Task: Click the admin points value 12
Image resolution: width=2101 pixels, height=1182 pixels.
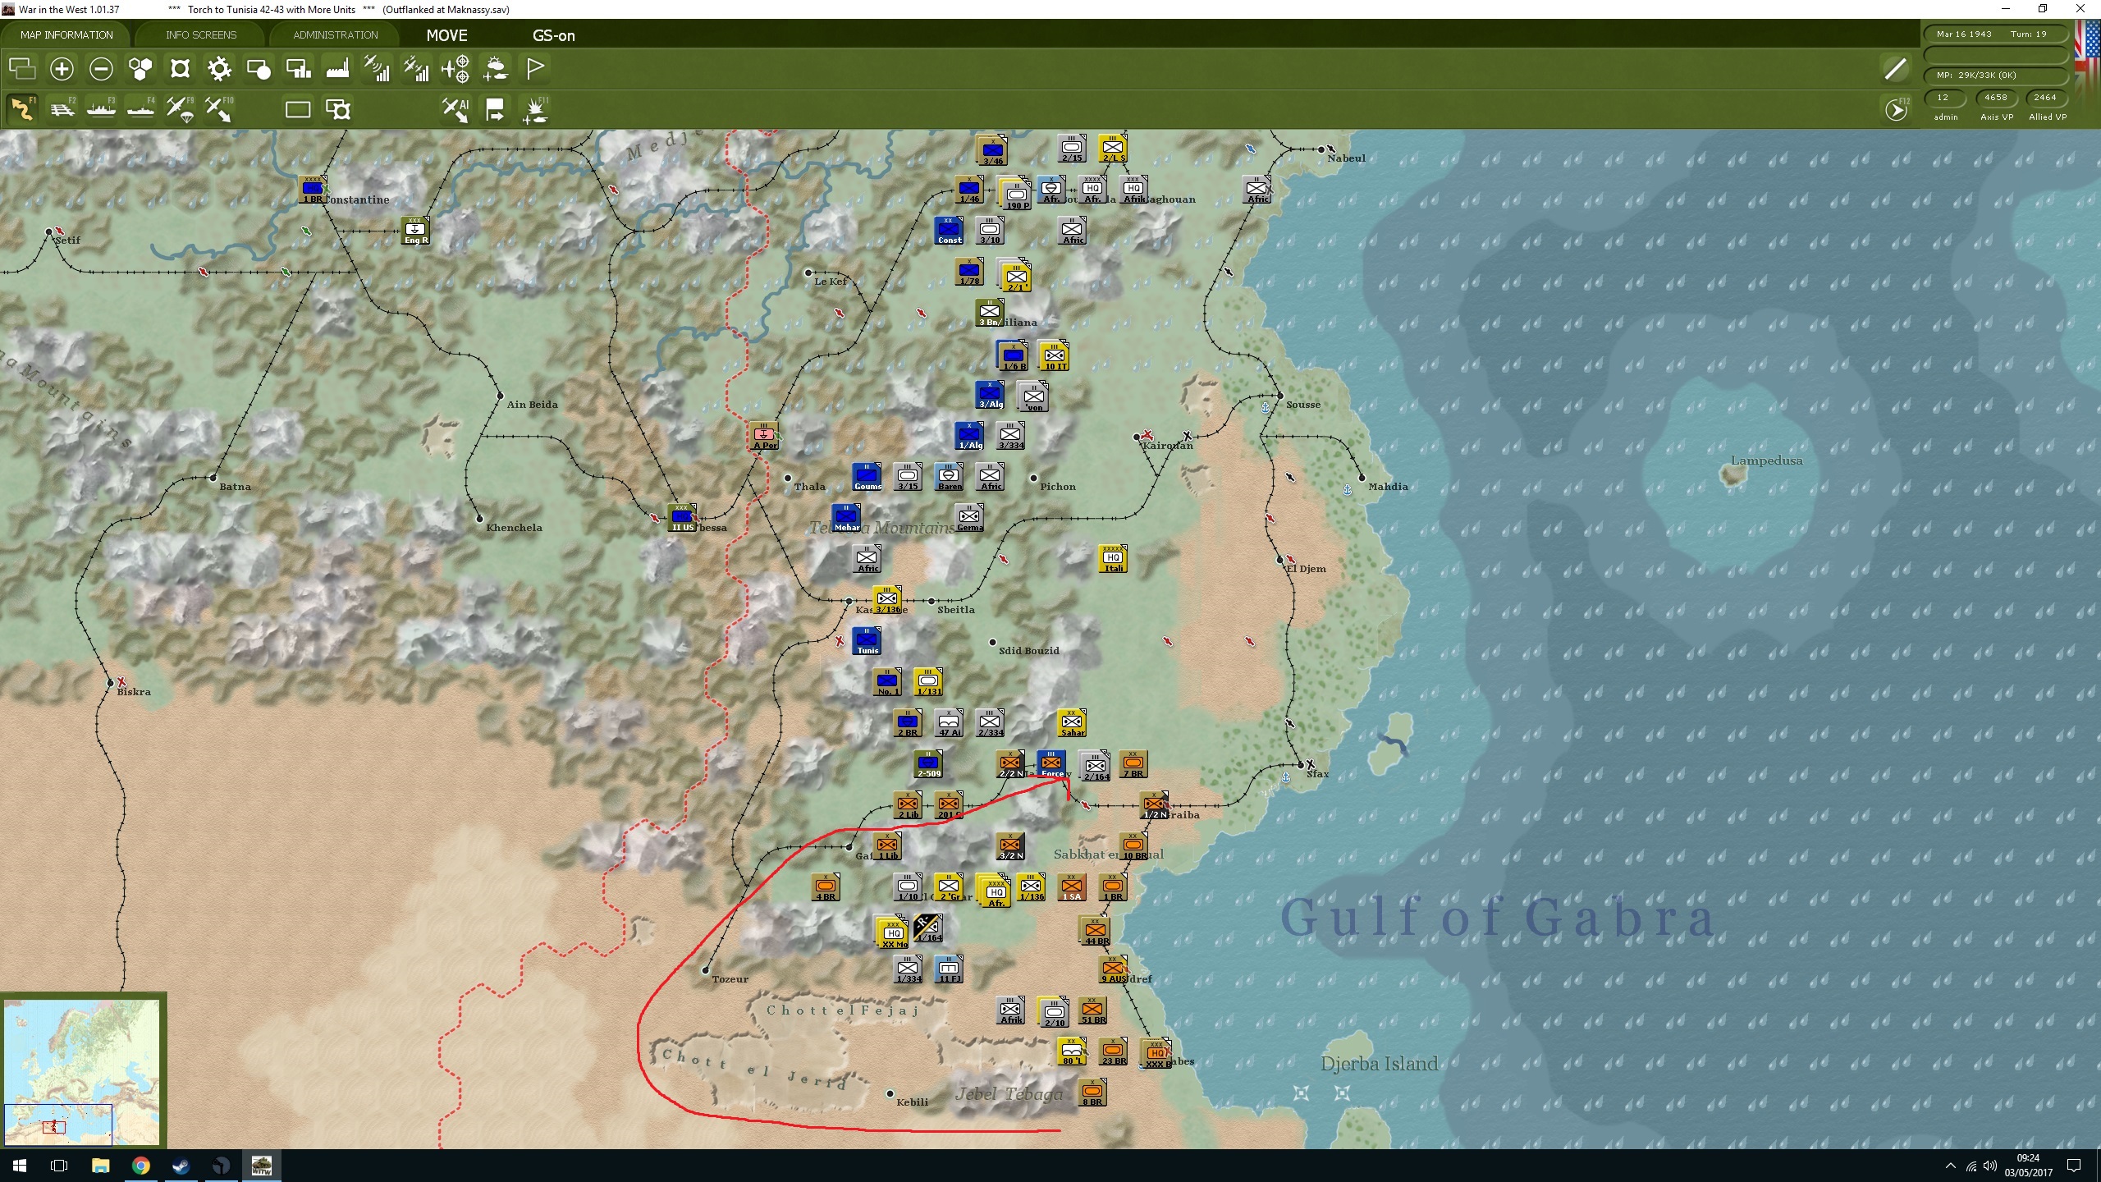Action: (1945, 98)
